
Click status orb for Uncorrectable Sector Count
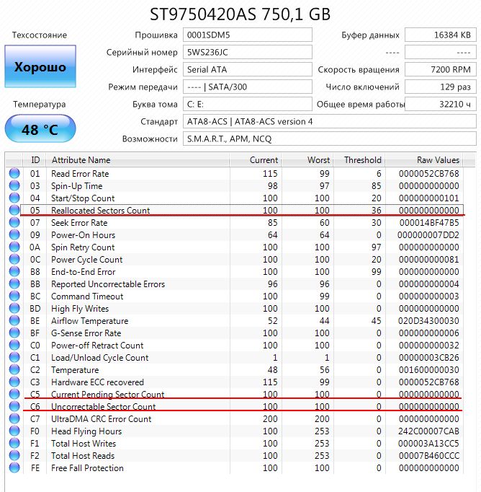pyautogui.click(x=14, y=407)
